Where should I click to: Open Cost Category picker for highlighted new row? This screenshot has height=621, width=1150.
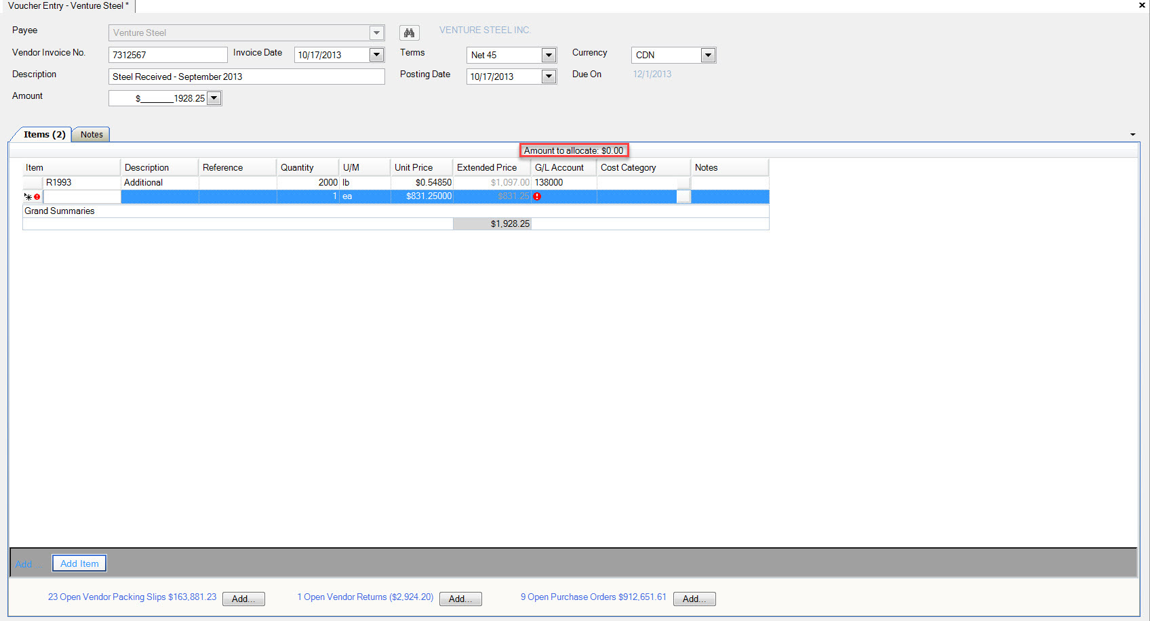[683, 196]
